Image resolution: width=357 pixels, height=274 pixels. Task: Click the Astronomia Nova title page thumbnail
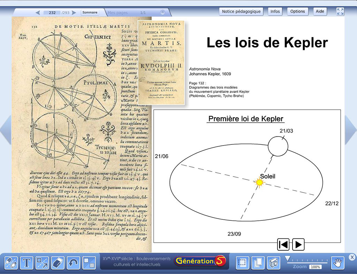click(x=161, y=63)
